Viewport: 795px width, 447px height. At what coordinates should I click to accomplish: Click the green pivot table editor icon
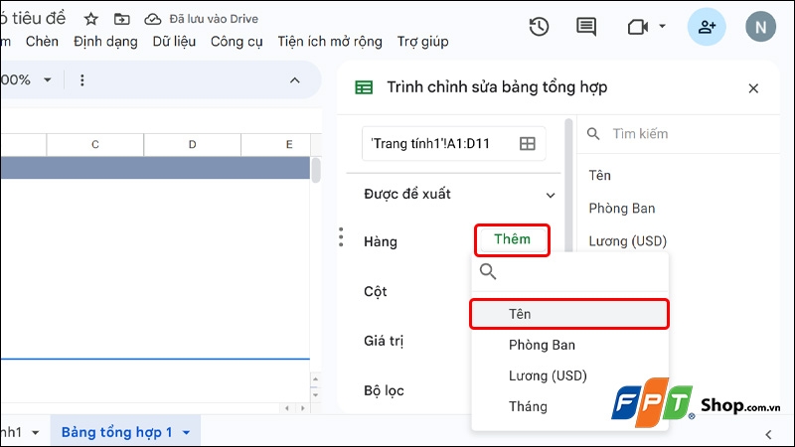(x=364, y=87)
